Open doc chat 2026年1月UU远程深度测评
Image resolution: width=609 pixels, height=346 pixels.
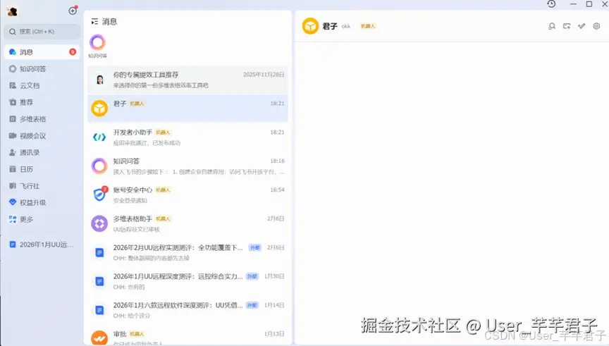click(188, 281)
